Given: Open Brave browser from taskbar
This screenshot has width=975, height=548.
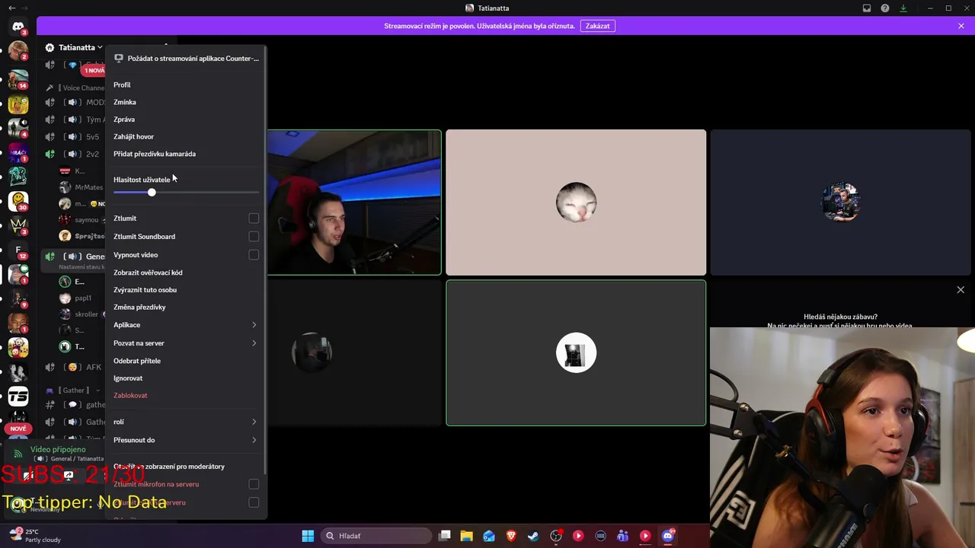Looking at the screenshot, I should tap(511, 536).
